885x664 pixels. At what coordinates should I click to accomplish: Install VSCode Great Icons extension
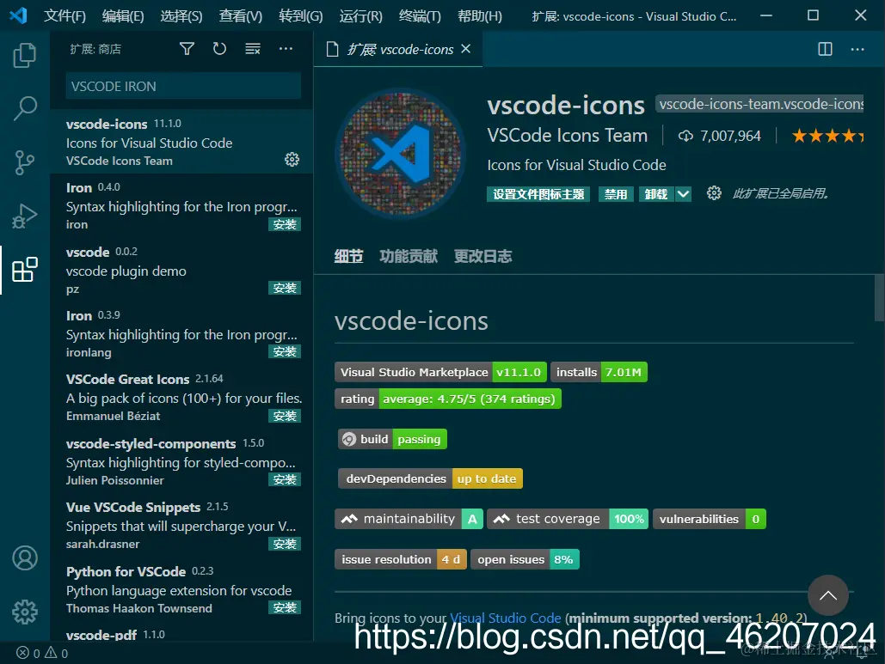(285, 416)
